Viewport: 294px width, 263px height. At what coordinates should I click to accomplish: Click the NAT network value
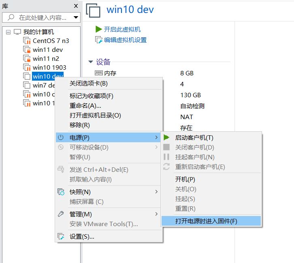(x=187, y=117)
